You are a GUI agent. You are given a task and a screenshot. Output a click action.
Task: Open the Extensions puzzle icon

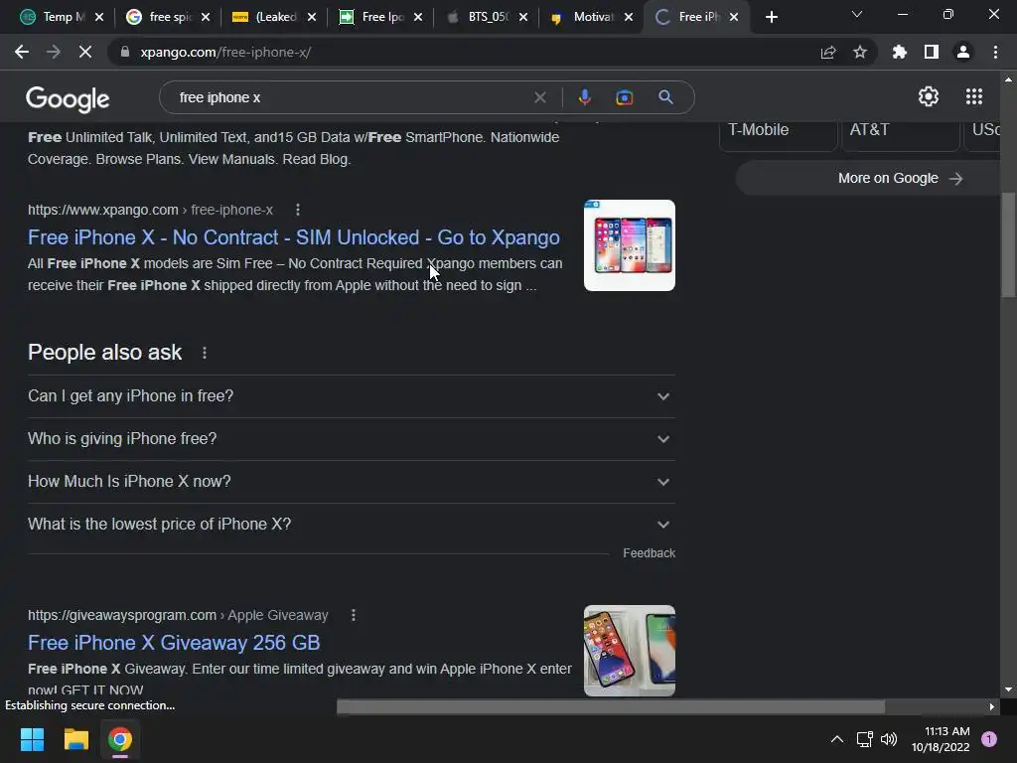(x=899, y=52)
